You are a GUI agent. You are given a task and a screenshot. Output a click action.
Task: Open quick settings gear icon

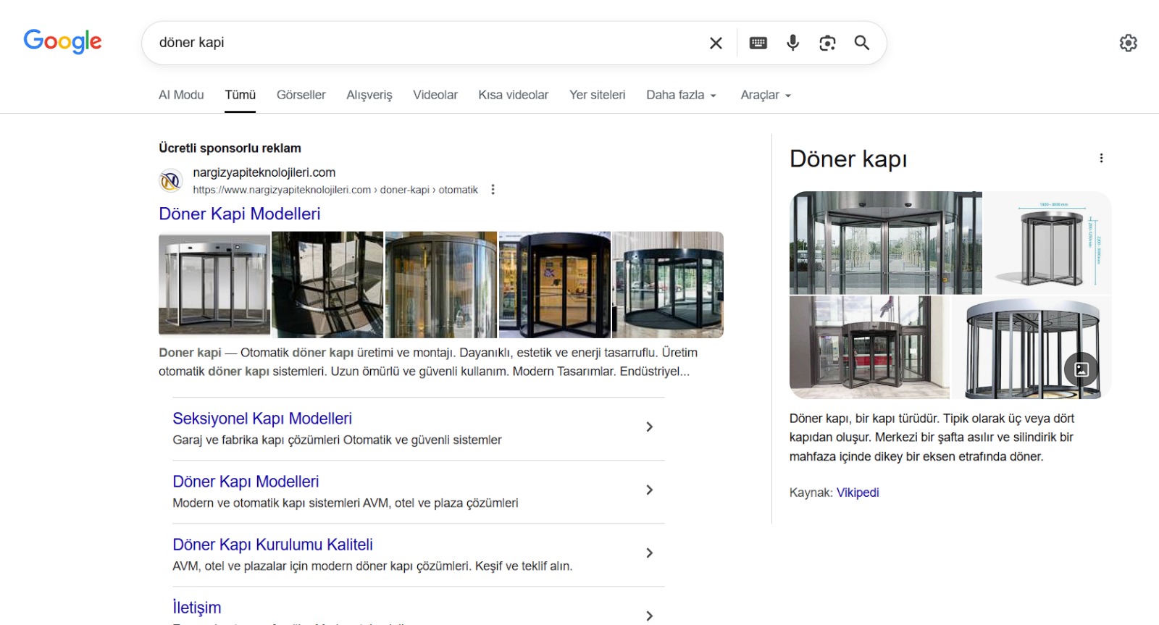point(1128,43)
